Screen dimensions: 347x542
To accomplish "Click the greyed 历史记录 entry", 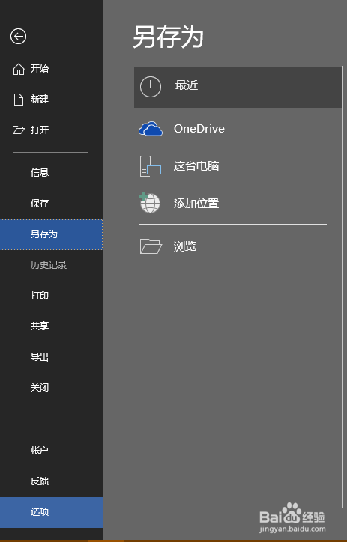I will [x=51, y=265].
